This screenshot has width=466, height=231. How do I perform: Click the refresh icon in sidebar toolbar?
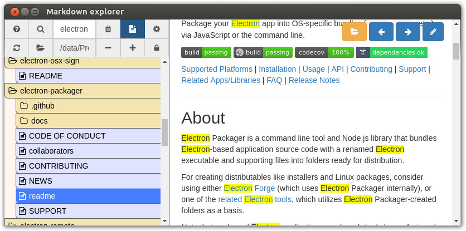[17, 48]
